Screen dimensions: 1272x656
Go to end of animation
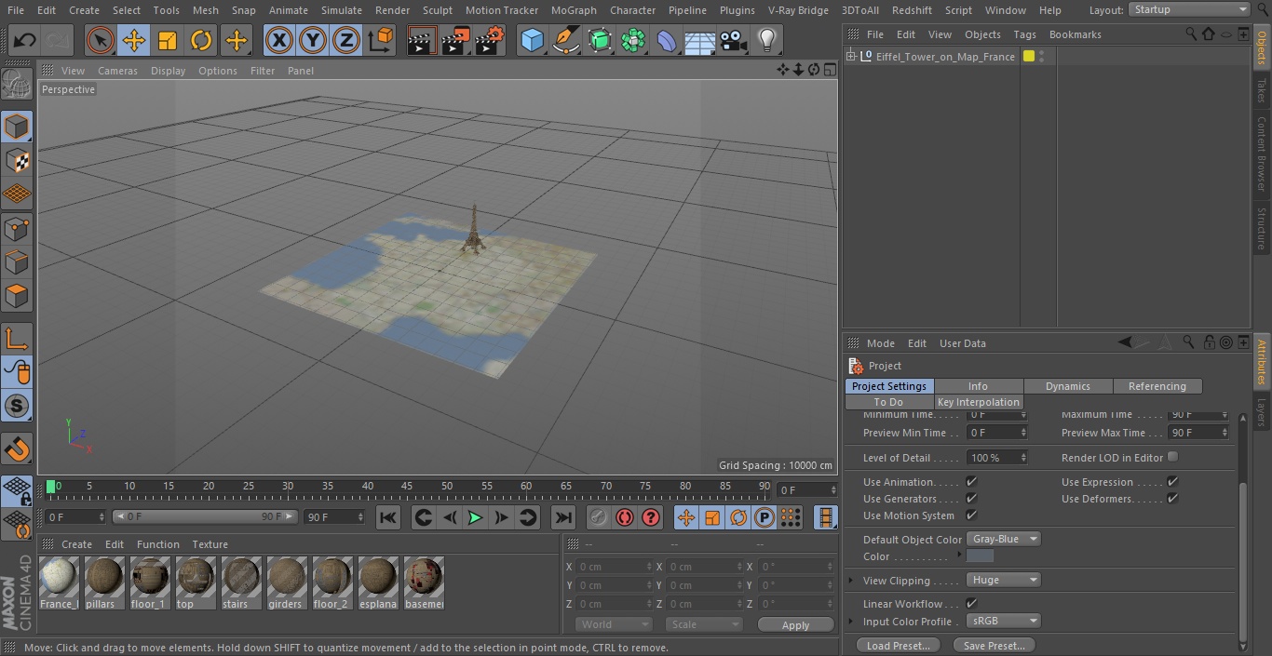[x=563, y=517]
